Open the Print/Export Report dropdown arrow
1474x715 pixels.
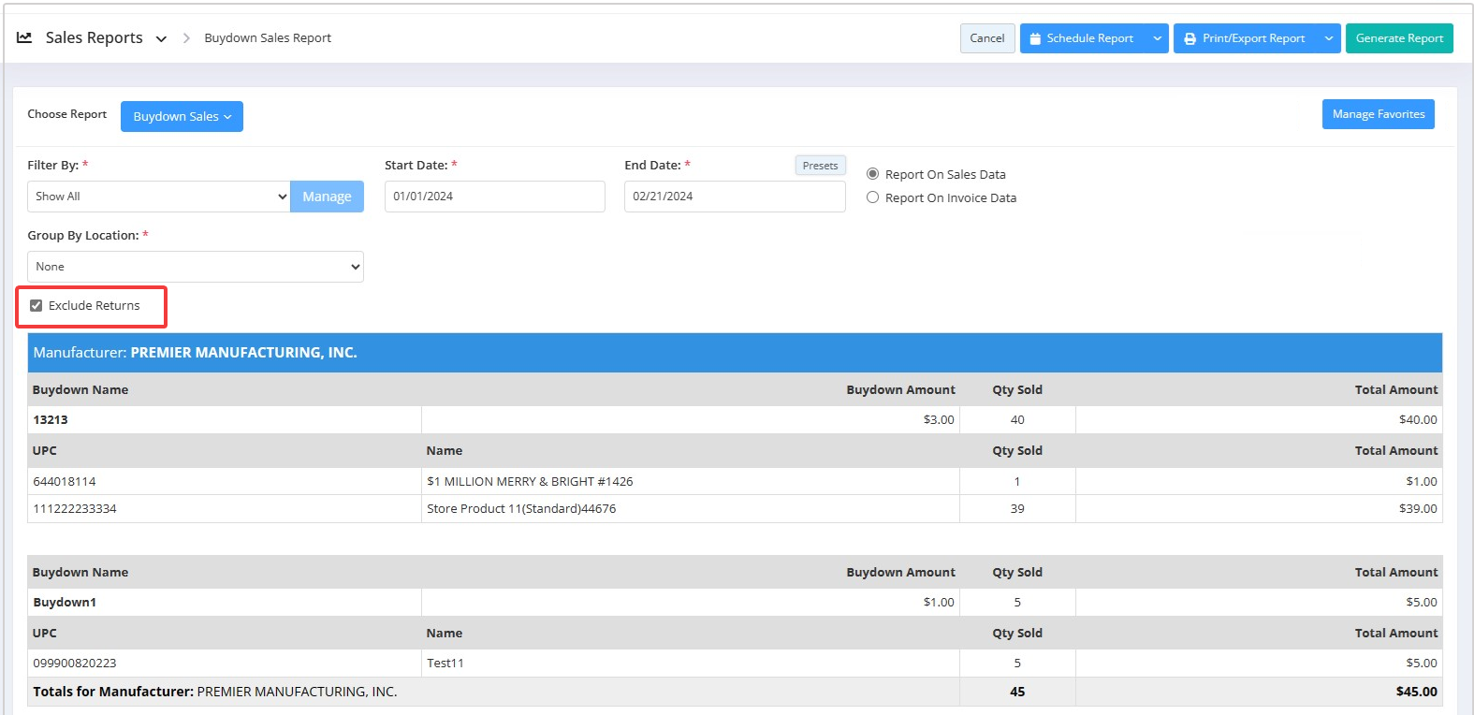click(1329, 38)
